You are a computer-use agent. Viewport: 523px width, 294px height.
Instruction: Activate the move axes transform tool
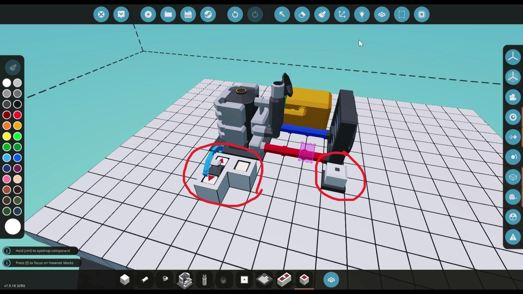(x=342, y=14)
